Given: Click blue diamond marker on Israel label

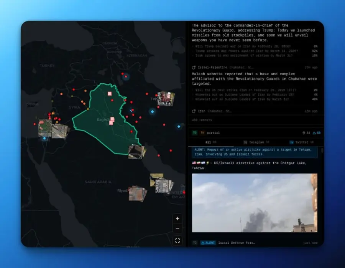Looking at the screenshot, I should pyautogui.click(x=44, y=138).
